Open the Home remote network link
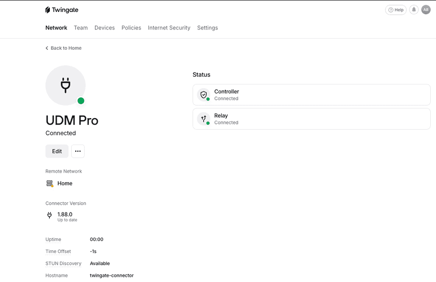Screen dimensions: 436x282 pyautogui.click(x=65, y=184)
